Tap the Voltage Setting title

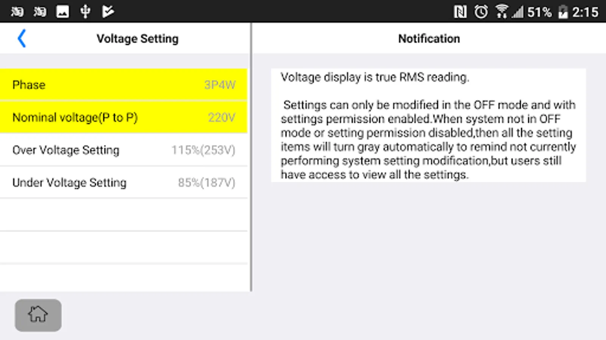[x=137, y=39]
